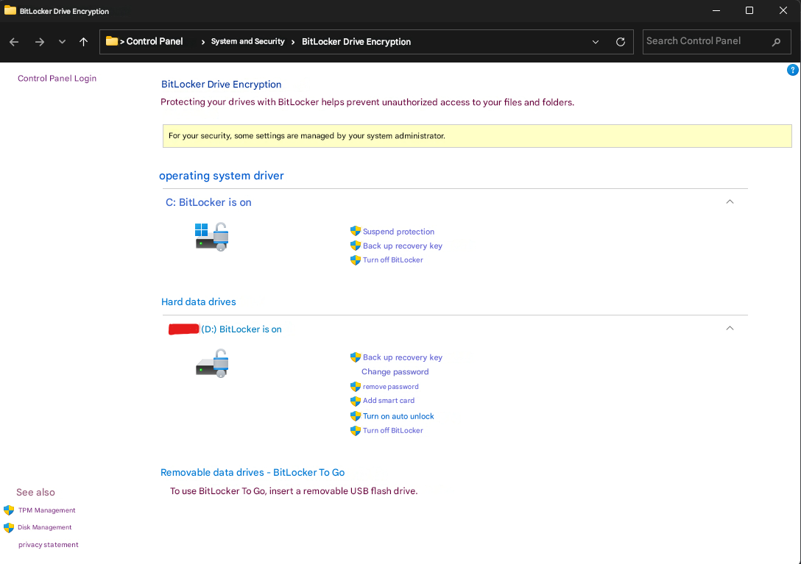
Task: Open the privacy statement link
Action: pyautogui.click(x=49, y=545)
